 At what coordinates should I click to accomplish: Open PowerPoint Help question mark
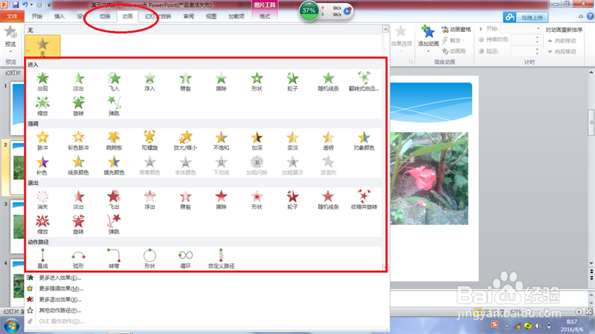[x=590, y=16]
